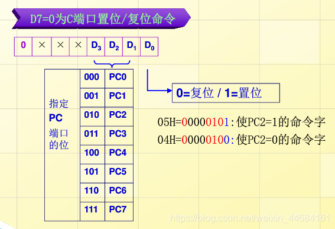Viewport: 335px width, 229px height.
Task: Select table cell '000'
Action: pos(93,78)
